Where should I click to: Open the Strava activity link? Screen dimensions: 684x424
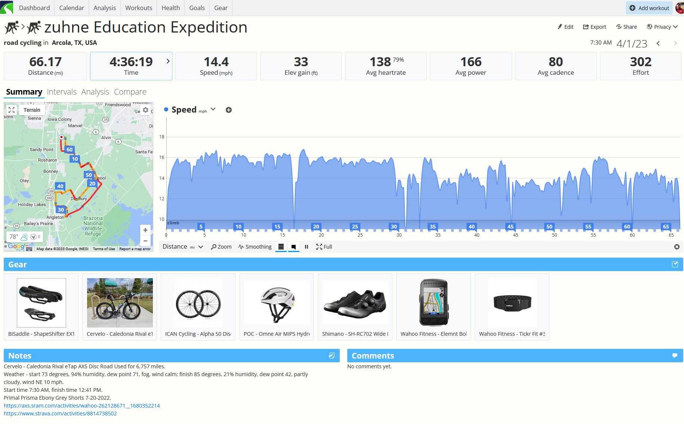60,414
